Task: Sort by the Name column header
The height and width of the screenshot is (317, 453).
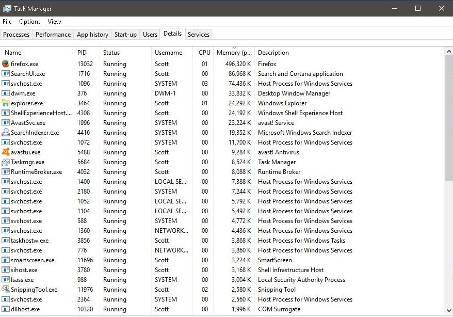Action: coord(37,52)
